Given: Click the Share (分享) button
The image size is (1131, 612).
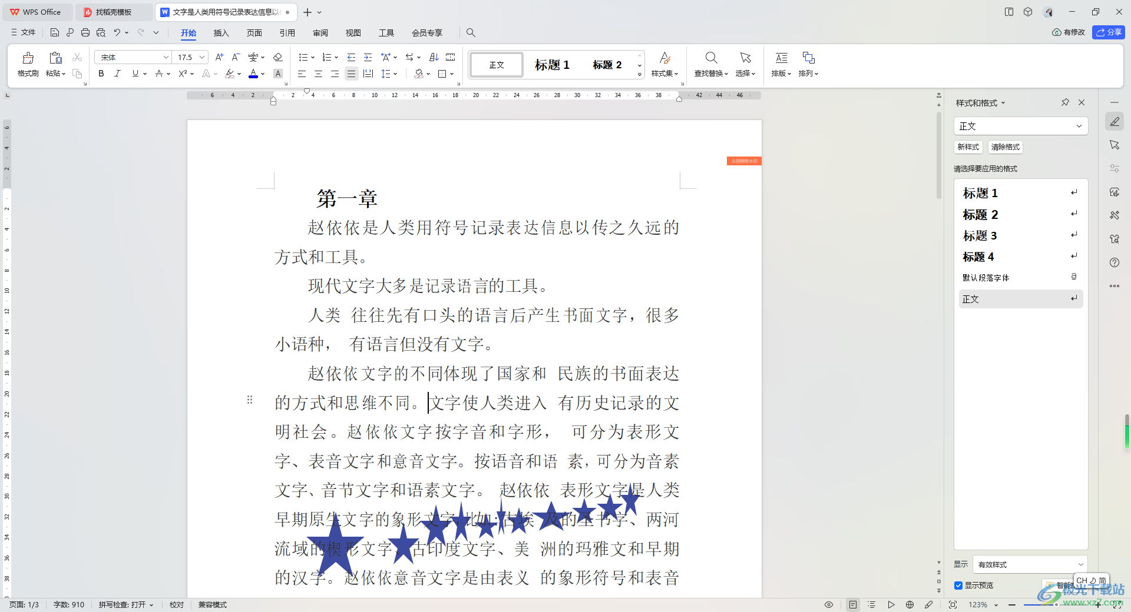Looking at the screenshot, I should pyautogui.click(x=1108, y=32).
